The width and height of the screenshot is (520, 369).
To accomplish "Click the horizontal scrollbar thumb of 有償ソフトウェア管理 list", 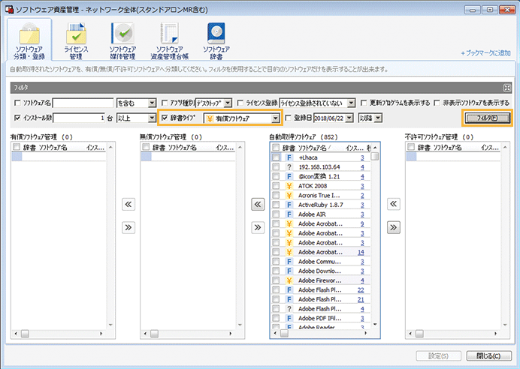I will 25,334.
